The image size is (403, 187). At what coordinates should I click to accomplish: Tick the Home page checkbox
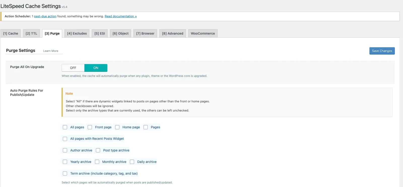click(117, 127)
